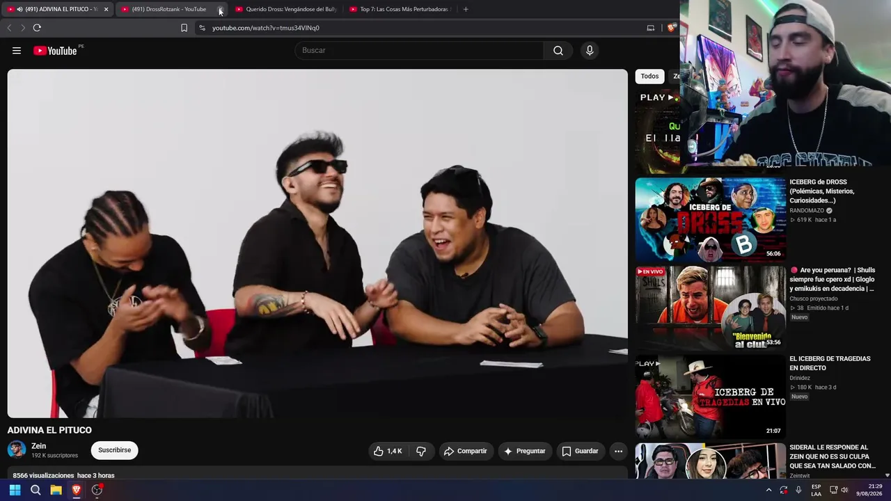891x501 pixels.
Task: Open the ICEBERG de DROSS video thumbnail
Action: [x=710, y=219]
